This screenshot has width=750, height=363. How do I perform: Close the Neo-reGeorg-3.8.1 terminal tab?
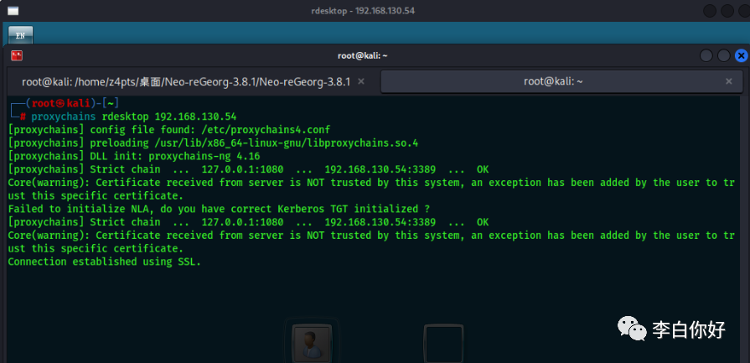361,82
